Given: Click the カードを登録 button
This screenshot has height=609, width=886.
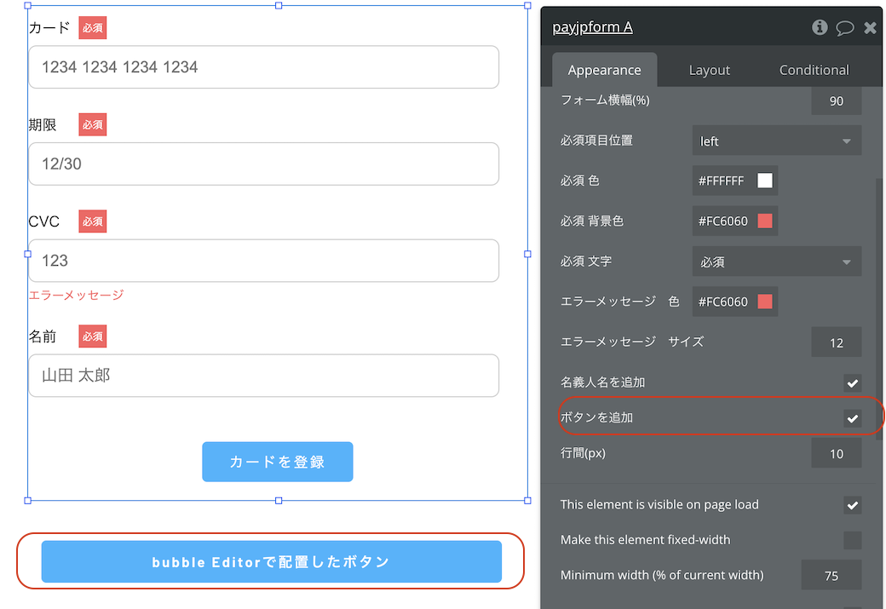Looking at the screenshot, I should click(278, 462).
